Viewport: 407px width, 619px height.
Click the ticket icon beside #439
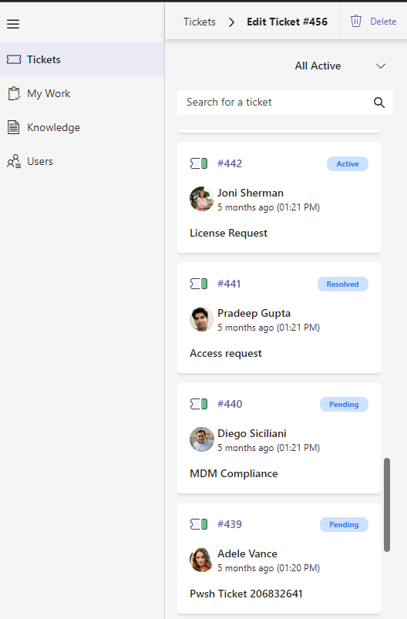[199, 524]
